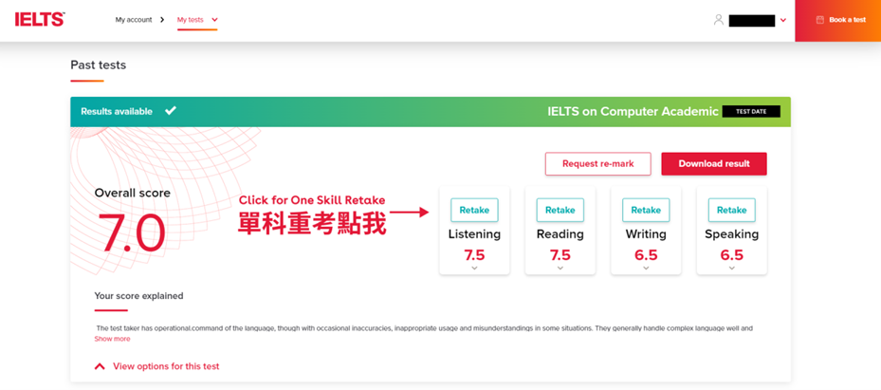Click the calendar icon in Book a test
The width and height of the screenshot is (881, 390).
[819, 20]
